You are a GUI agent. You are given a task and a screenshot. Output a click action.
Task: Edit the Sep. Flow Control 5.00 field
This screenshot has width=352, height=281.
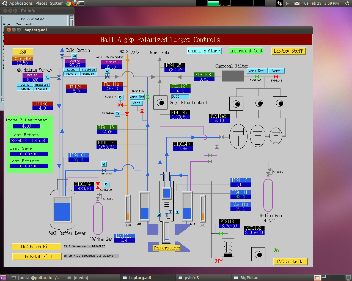coord(180,97)
